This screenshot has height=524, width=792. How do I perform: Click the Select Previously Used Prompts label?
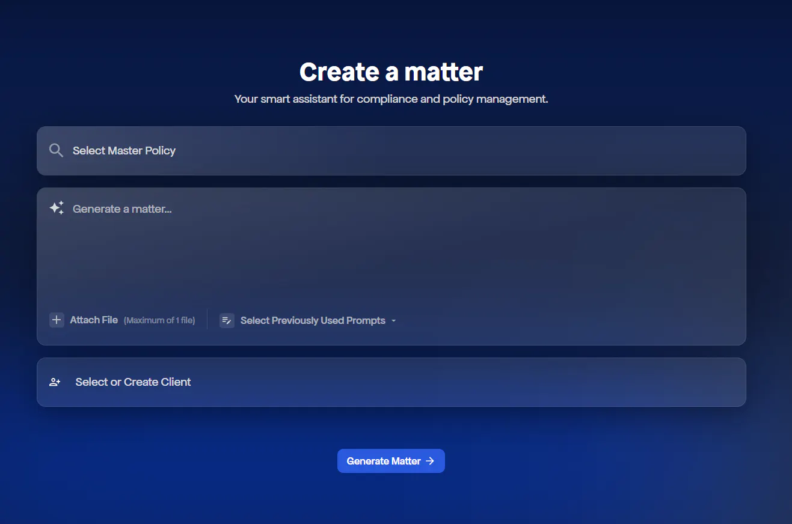pyautogui.click(x=313, y=320)
